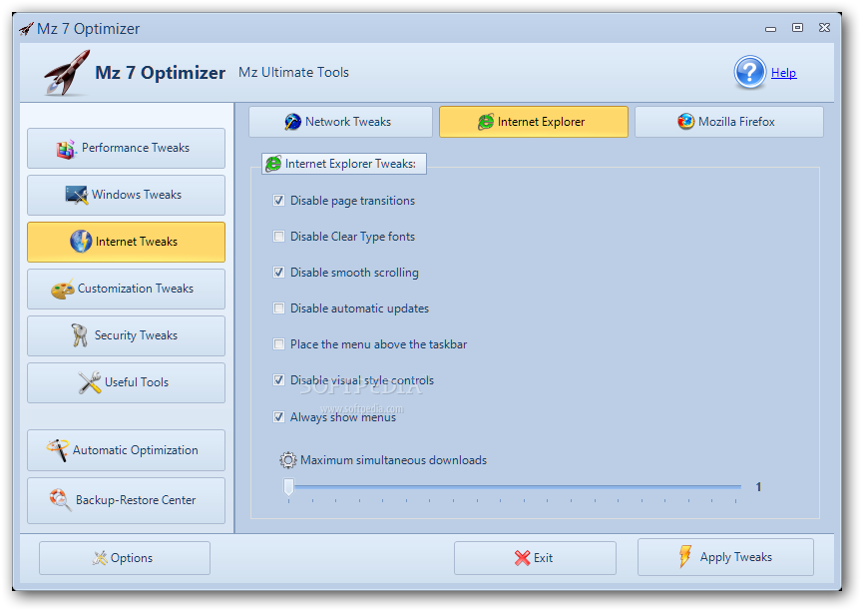This screenshot has height=611, width=862.
Task: Click the IE icon in Tweaks group label
Action: pos(273,164)
